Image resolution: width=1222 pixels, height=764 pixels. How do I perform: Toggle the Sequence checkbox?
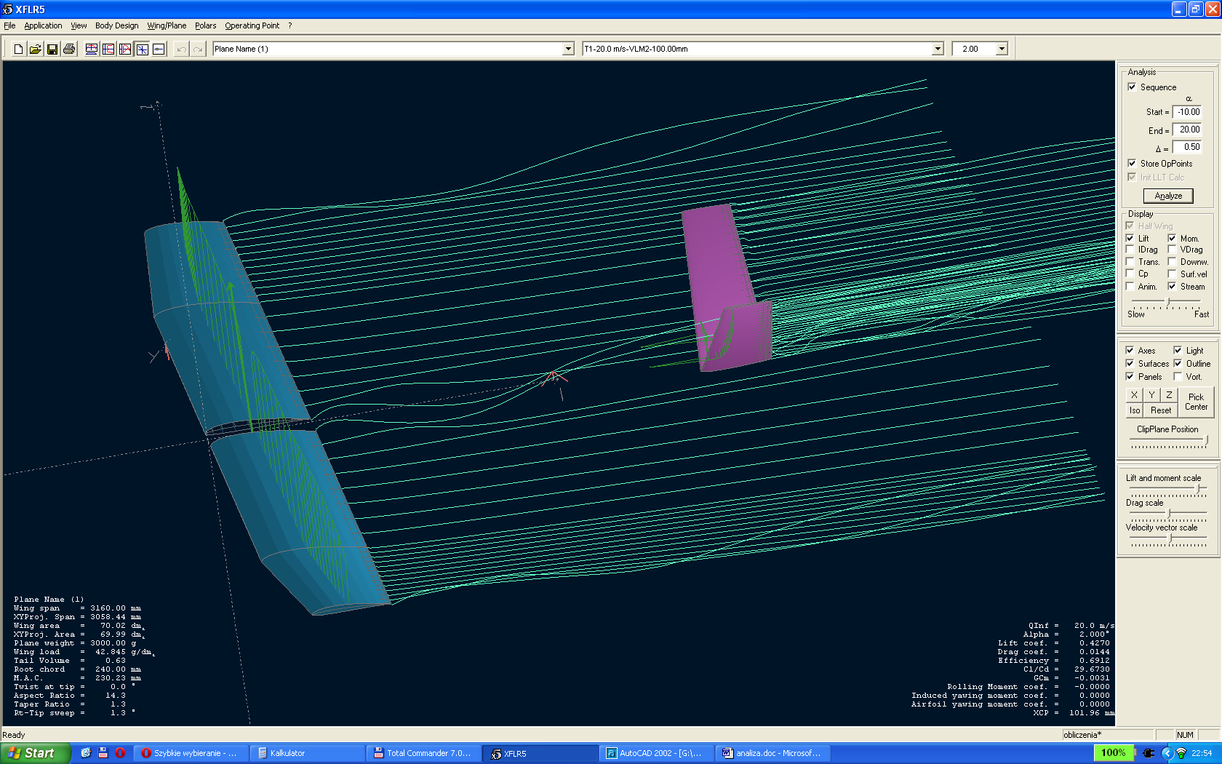pos(1132,87)
